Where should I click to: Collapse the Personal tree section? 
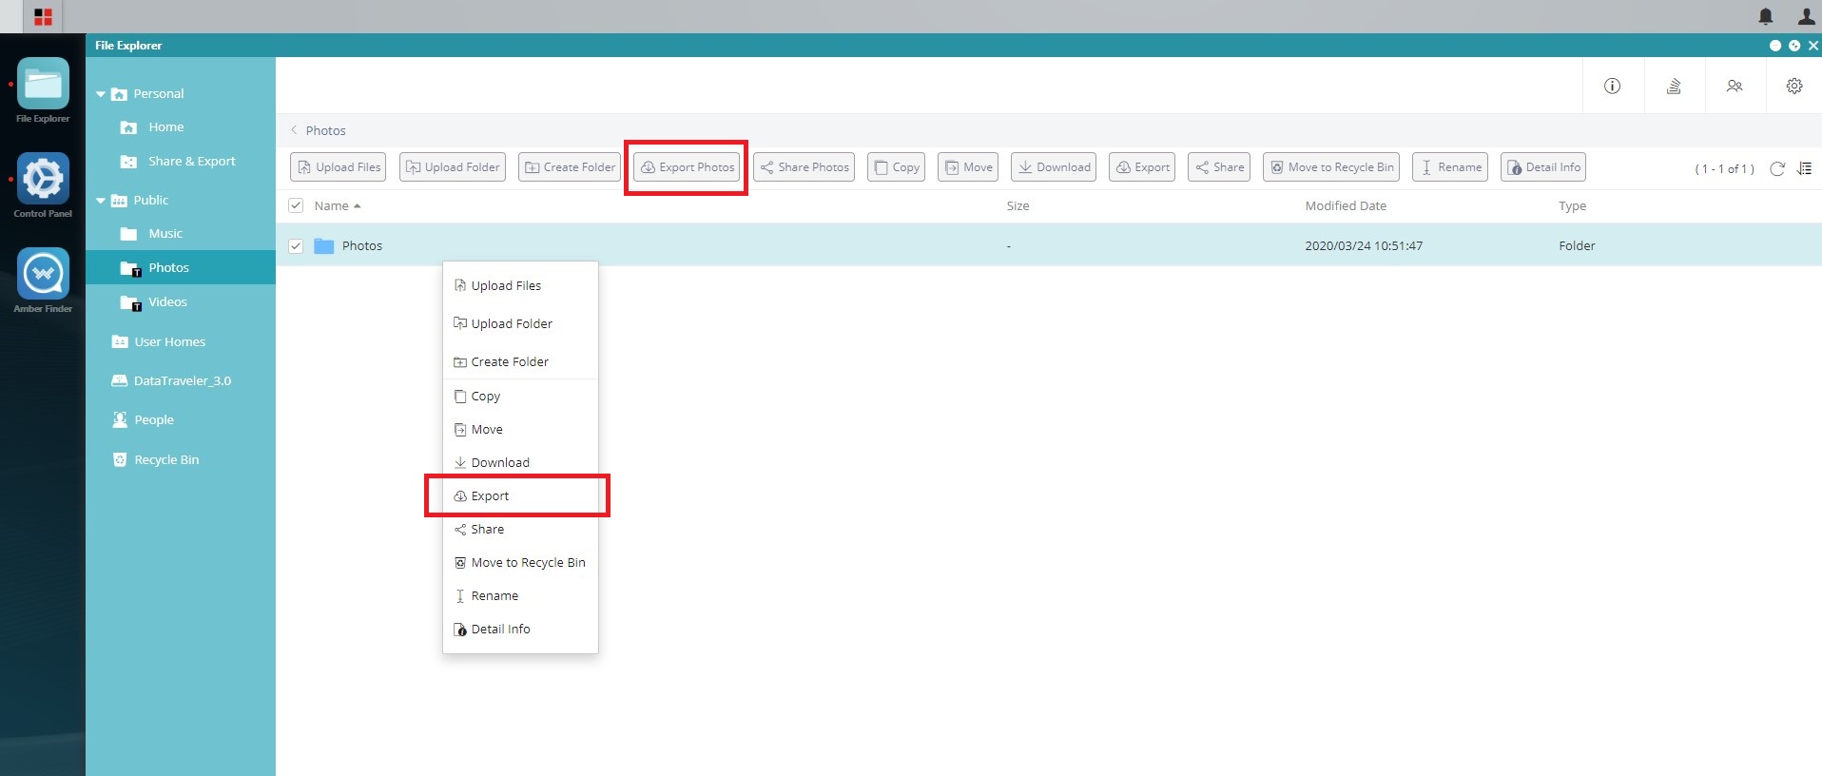(x=101, y=94)
